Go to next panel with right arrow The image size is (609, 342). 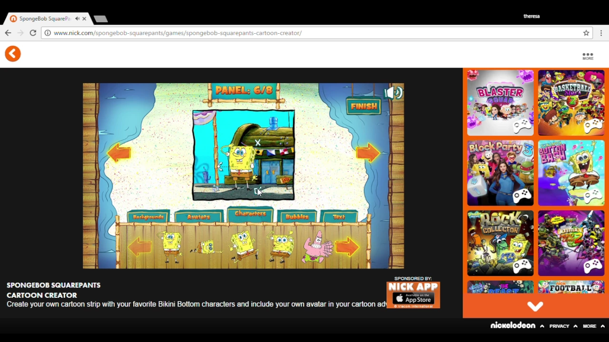(368, 153)
